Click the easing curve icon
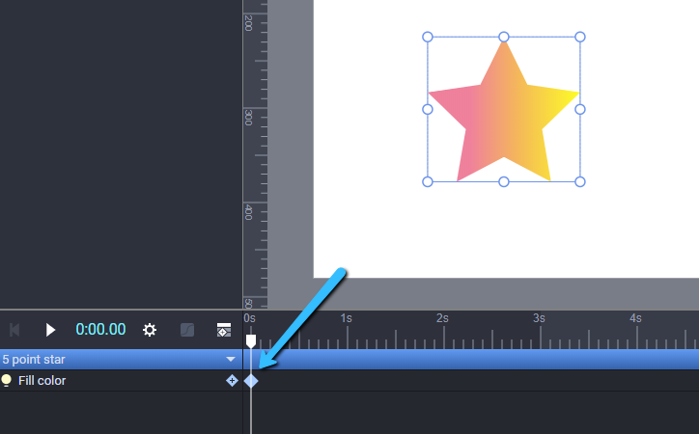The height and width of the screenshot is (434, 699). [x=187, y=330]
